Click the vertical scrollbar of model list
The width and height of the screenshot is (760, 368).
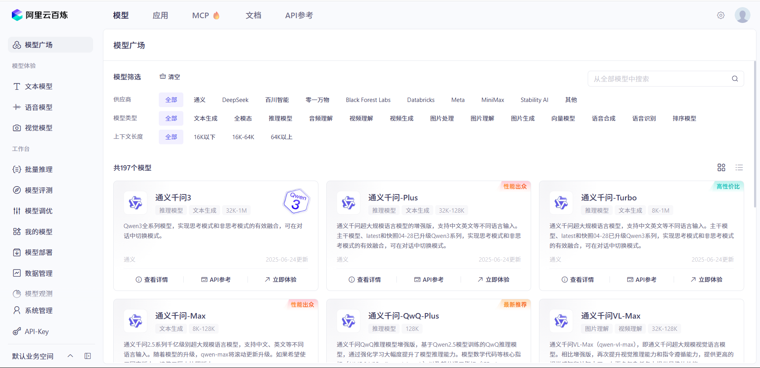(755, 134)
